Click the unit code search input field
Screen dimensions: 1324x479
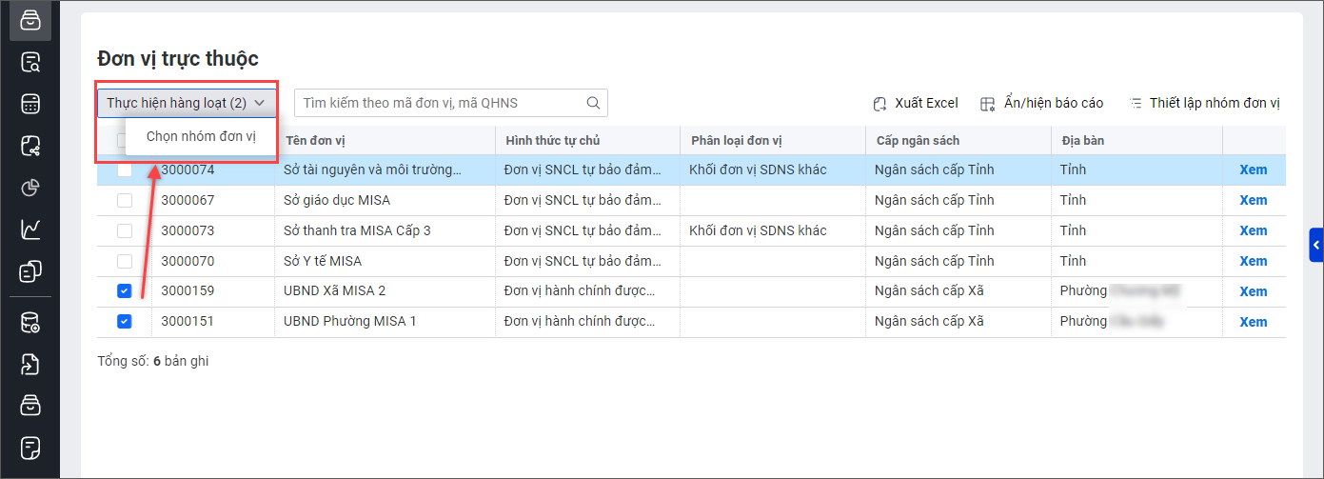coord(438,103)
